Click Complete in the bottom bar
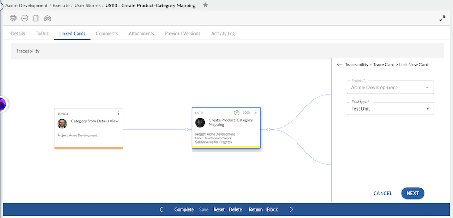Screen dimensions: 453x218 point(184,209)
